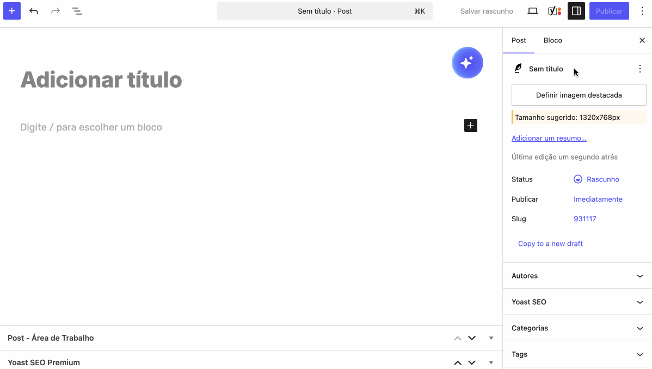Toggle the settings sidebar panel

[576, 11]
